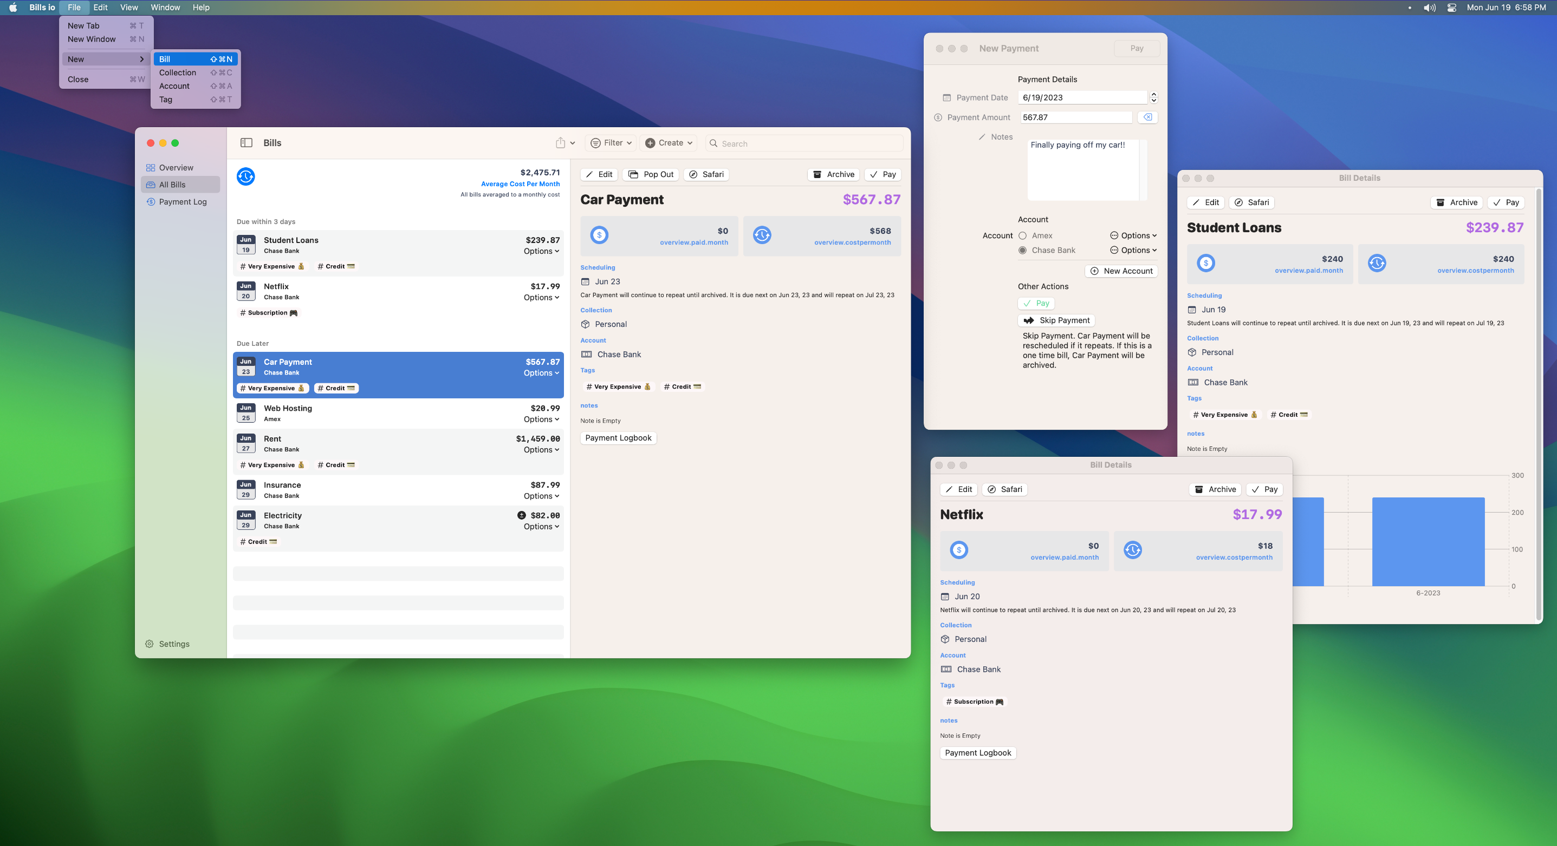Open the Window menu in the menu bar
This screenshot has width=1557, height=846.
165,7
